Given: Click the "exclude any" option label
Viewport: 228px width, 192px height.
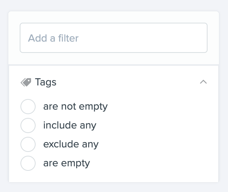Looking at the screenshot, I should [71, 144].
